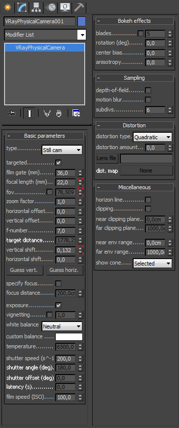Click the object color swatch

click(81, 21)
